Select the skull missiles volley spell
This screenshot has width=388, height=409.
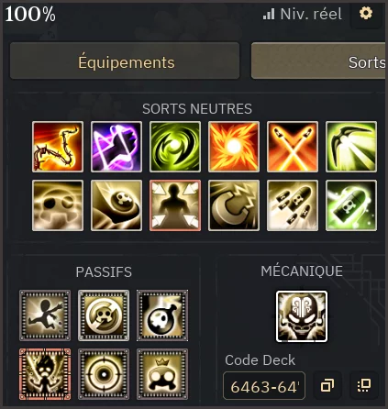[x=293, y=205]
